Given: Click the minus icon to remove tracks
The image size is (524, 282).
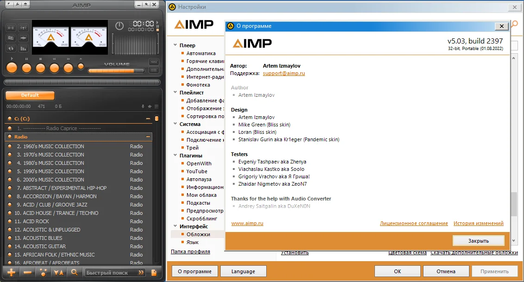Looking at the screenshot, I should [27, 273].
